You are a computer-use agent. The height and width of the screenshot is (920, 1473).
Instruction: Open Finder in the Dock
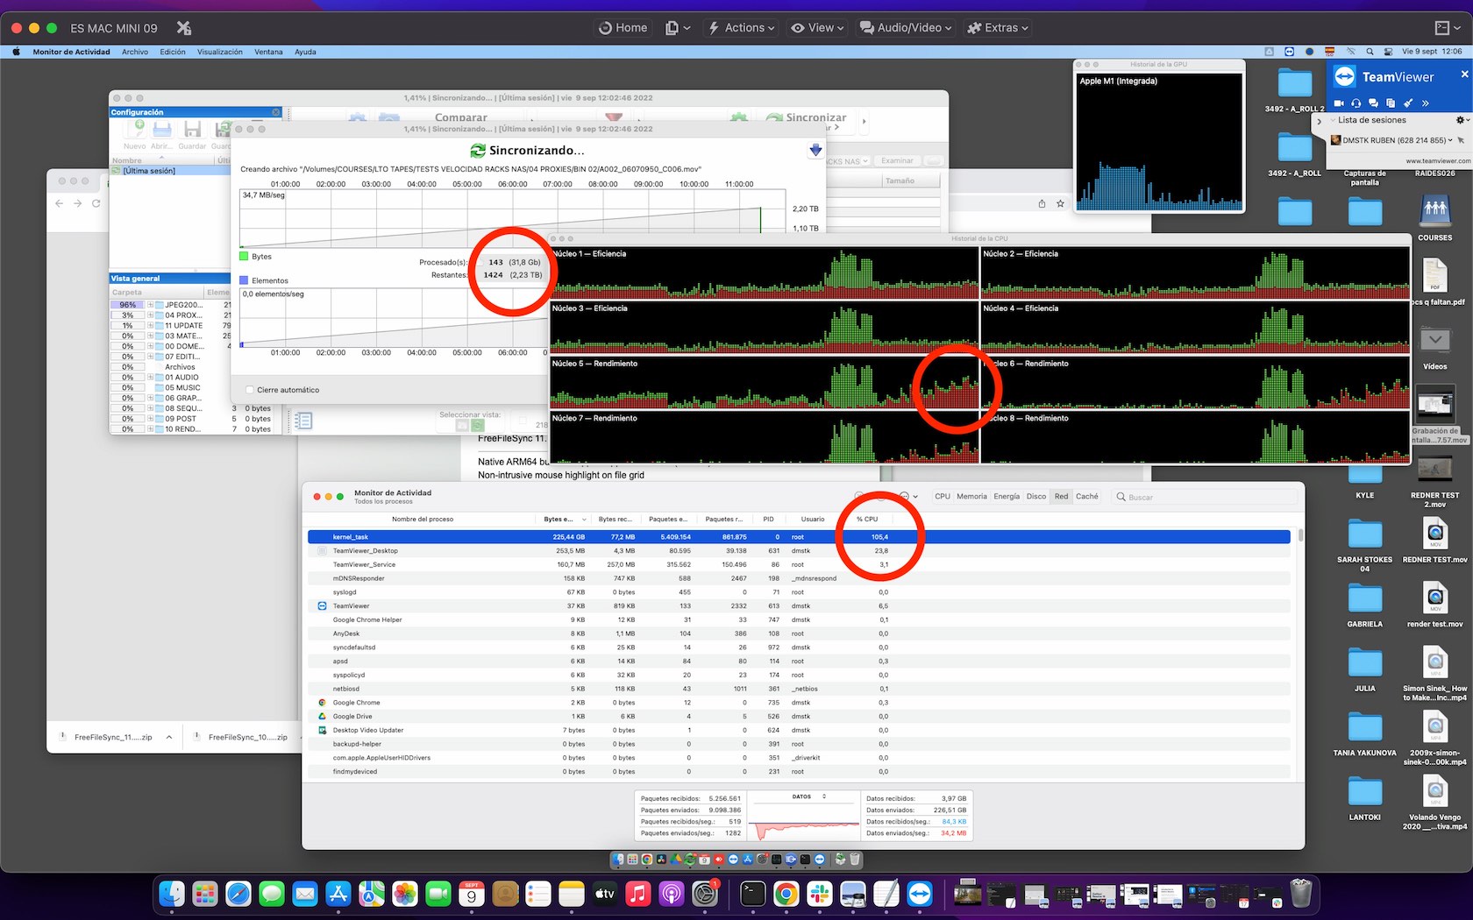tap(172, 894)
